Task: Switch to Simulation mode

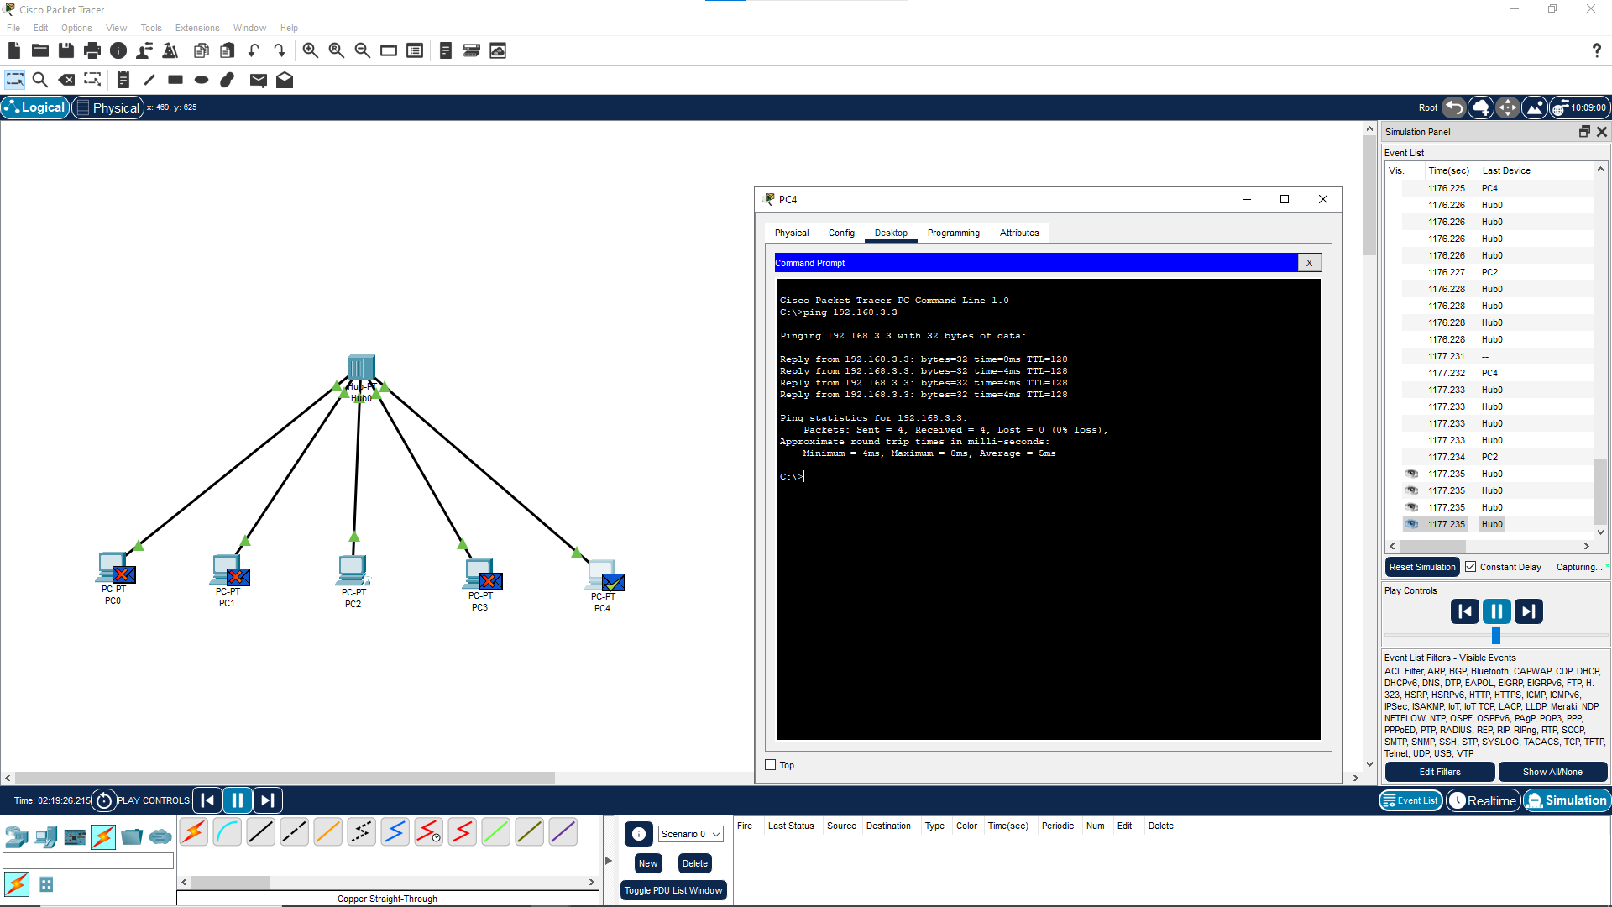Action: click(1567, 800)
